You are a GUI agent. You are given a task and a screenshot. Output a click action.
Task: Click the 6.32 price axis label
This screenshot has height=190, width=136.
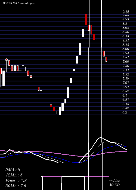(126, 108)
